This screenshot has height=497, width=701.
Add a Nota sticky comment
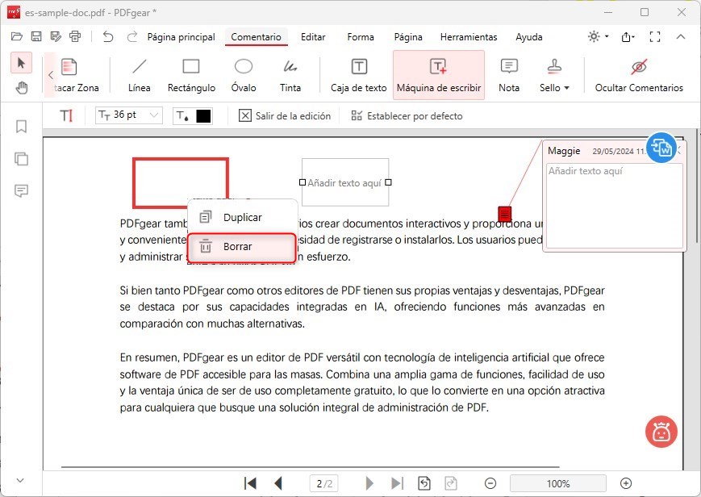pos(509,75)
